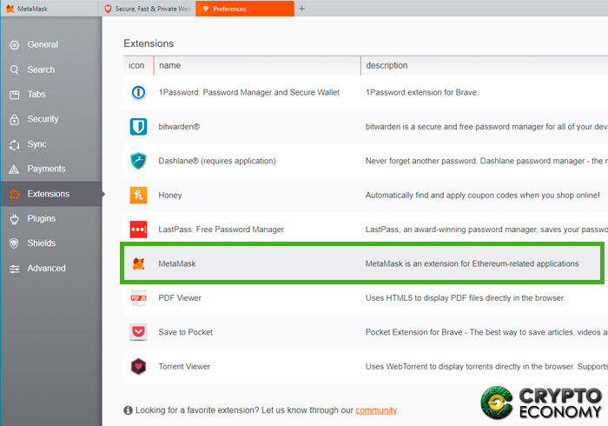Switch to the MetaMask browser tab
This screenshot has height=426, width=608.
49,9
